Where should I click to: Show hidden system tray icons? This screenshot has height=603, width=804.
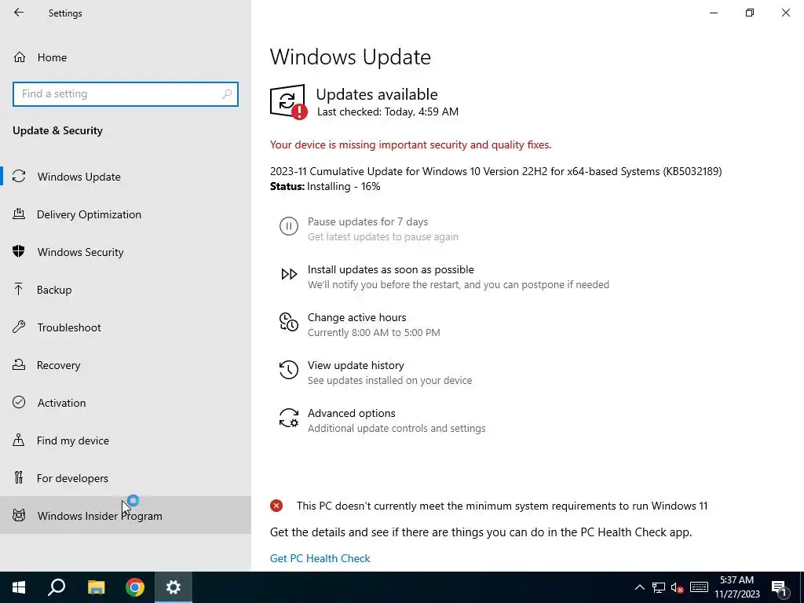639,587
